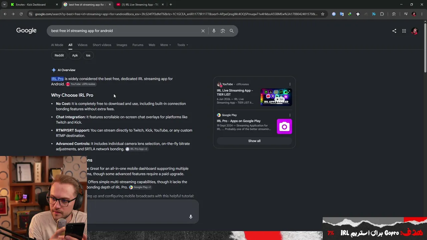Click the AI Overview label

66,70
